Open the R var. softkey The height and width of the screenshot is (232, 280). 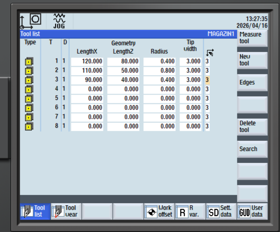click(x=190, y=211)
